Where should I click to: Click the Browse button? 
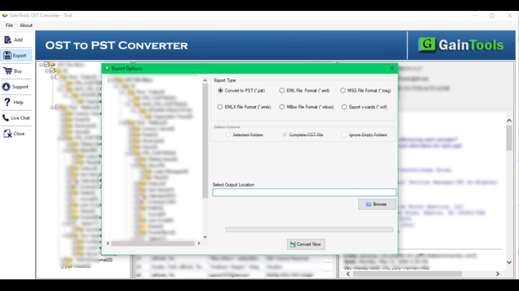377,204
